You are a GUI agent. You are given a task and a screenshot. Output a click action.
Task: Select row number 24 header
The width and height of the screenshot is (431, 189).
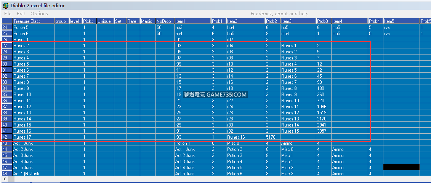(6, 27)
